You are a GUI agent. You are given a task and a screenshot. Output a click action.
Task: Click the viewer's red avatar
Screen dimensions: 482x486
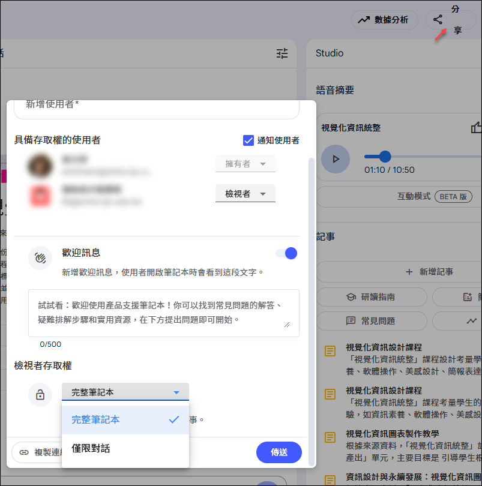[x=40, y=195]
